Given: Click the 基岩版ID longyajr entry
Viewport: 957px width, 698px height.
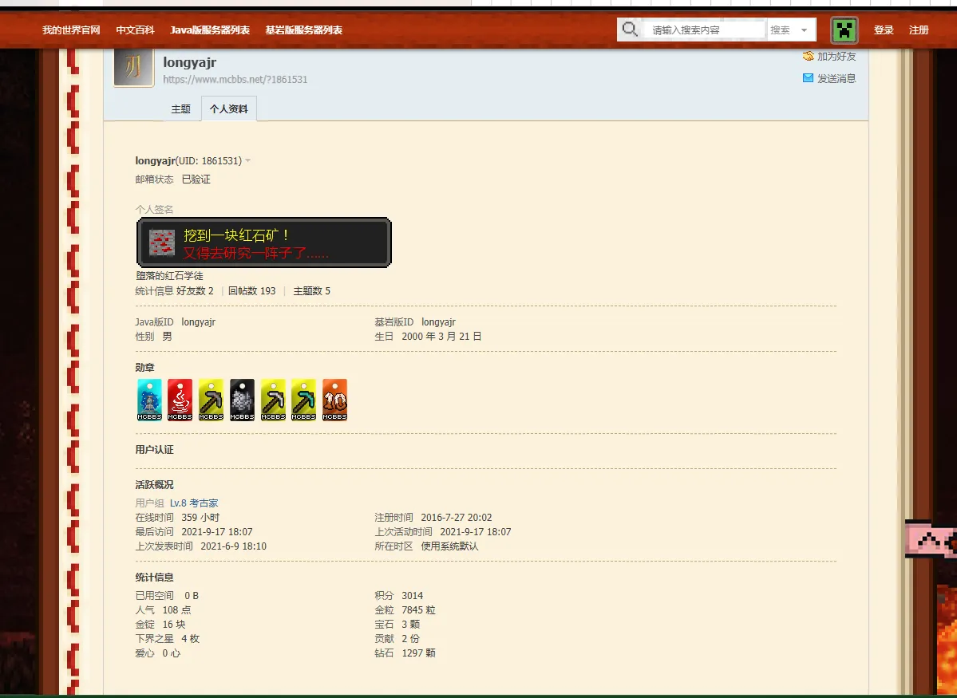Looking at the screenshot, I should tap(415, 322).
